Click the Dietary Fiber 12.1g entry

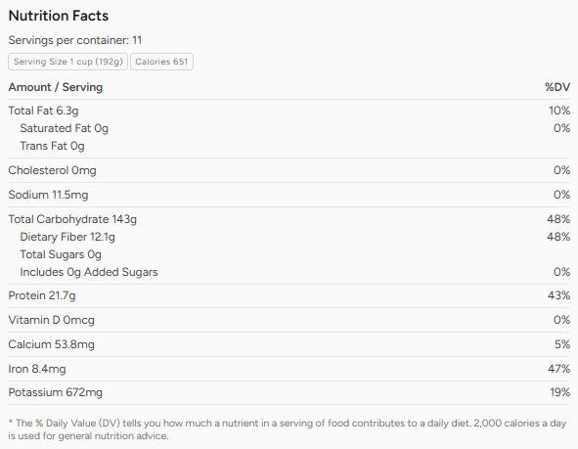[67, 237]
